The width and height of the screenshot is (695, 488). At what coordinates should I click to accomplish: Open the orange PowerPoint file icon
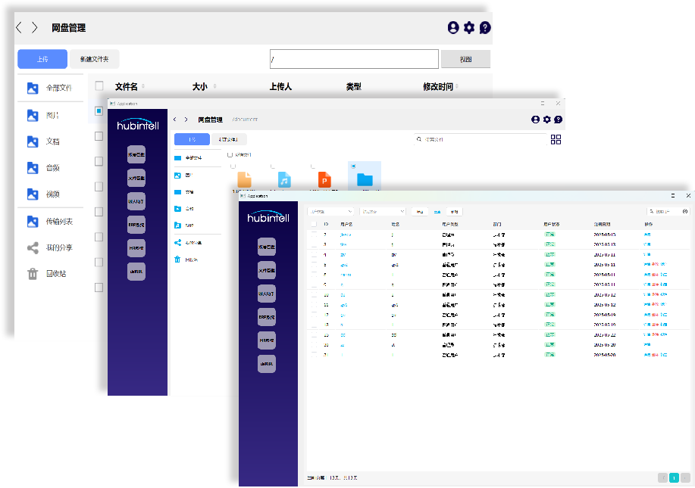[324, 180]
